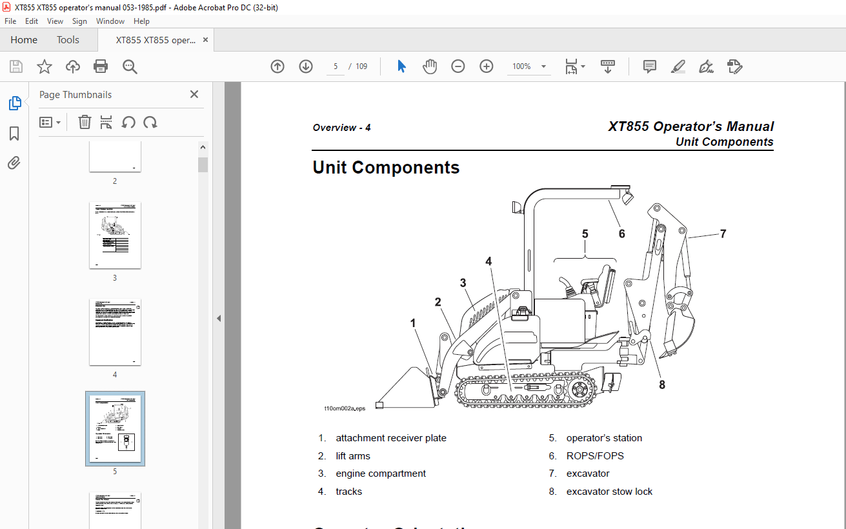Screen dimensions: 846x529
Task: Print the document
Action: [101, 66]
